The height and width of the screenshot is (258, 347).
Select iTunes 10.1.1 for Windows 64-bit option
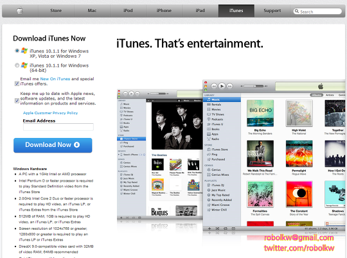pos(17,65)
